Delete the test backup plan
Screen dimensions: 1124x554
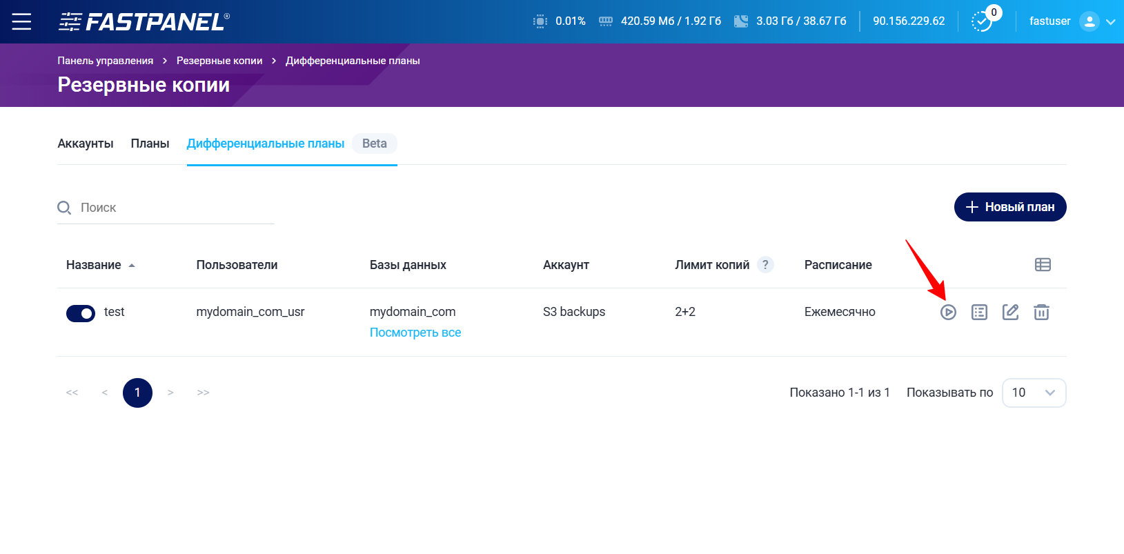click(x=1041, y=313)
